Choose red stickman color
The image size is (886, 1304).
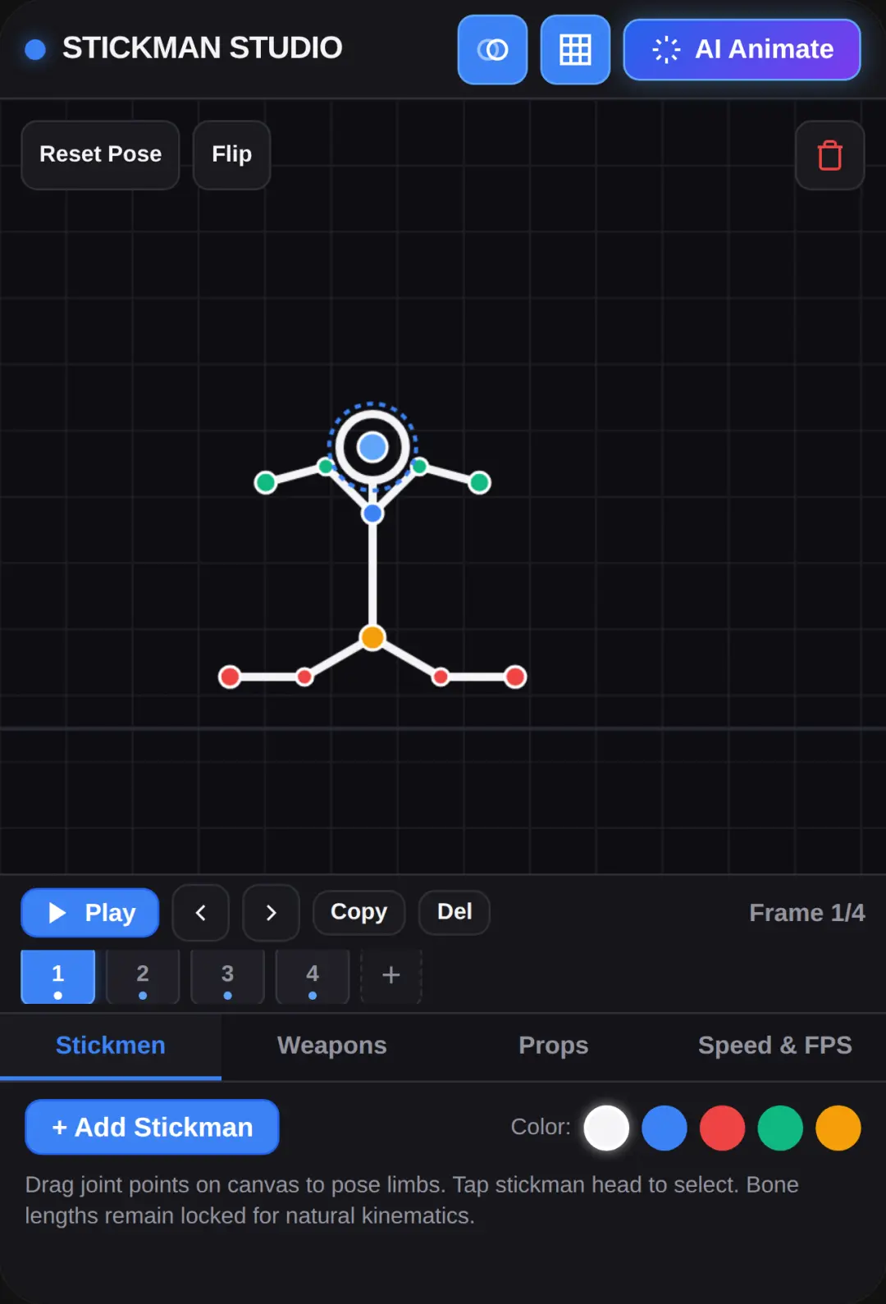tap(723, 1128)
